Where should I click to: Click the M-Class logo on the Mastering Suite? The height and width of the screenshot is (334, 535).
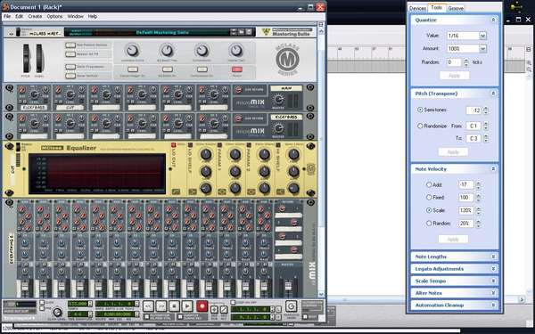(x=287, y=59)
